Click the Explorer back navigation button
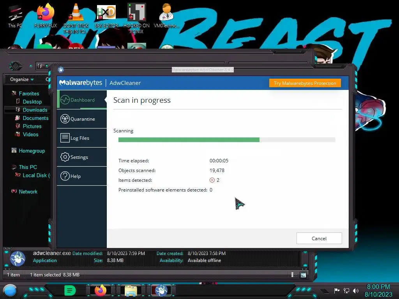399x299 pixels. (x=16, y=66)
